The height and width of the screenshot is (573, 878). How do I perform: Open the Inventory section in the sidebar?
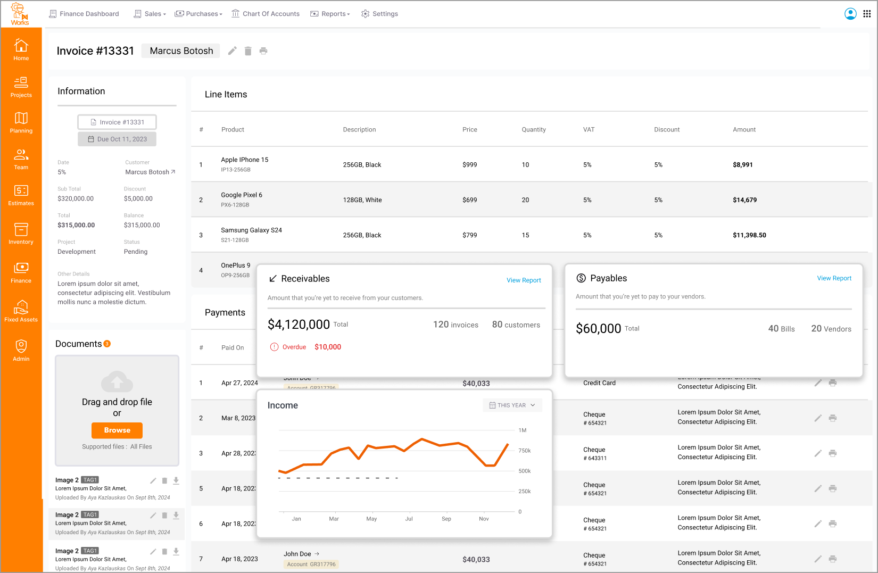(21, 234)
